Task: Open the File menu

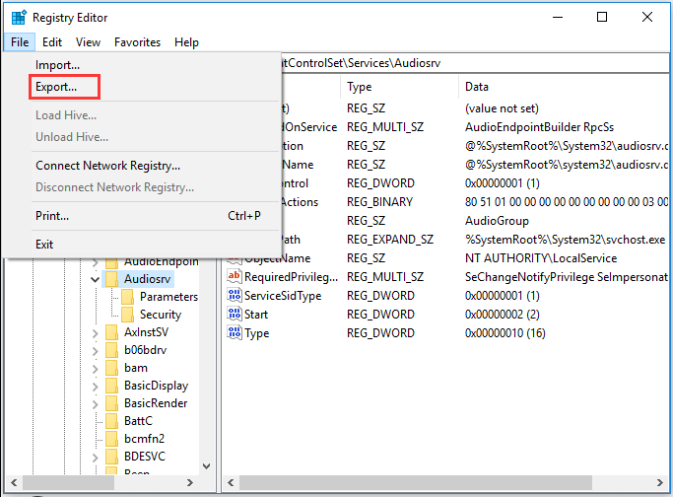Action: (20, 42)
